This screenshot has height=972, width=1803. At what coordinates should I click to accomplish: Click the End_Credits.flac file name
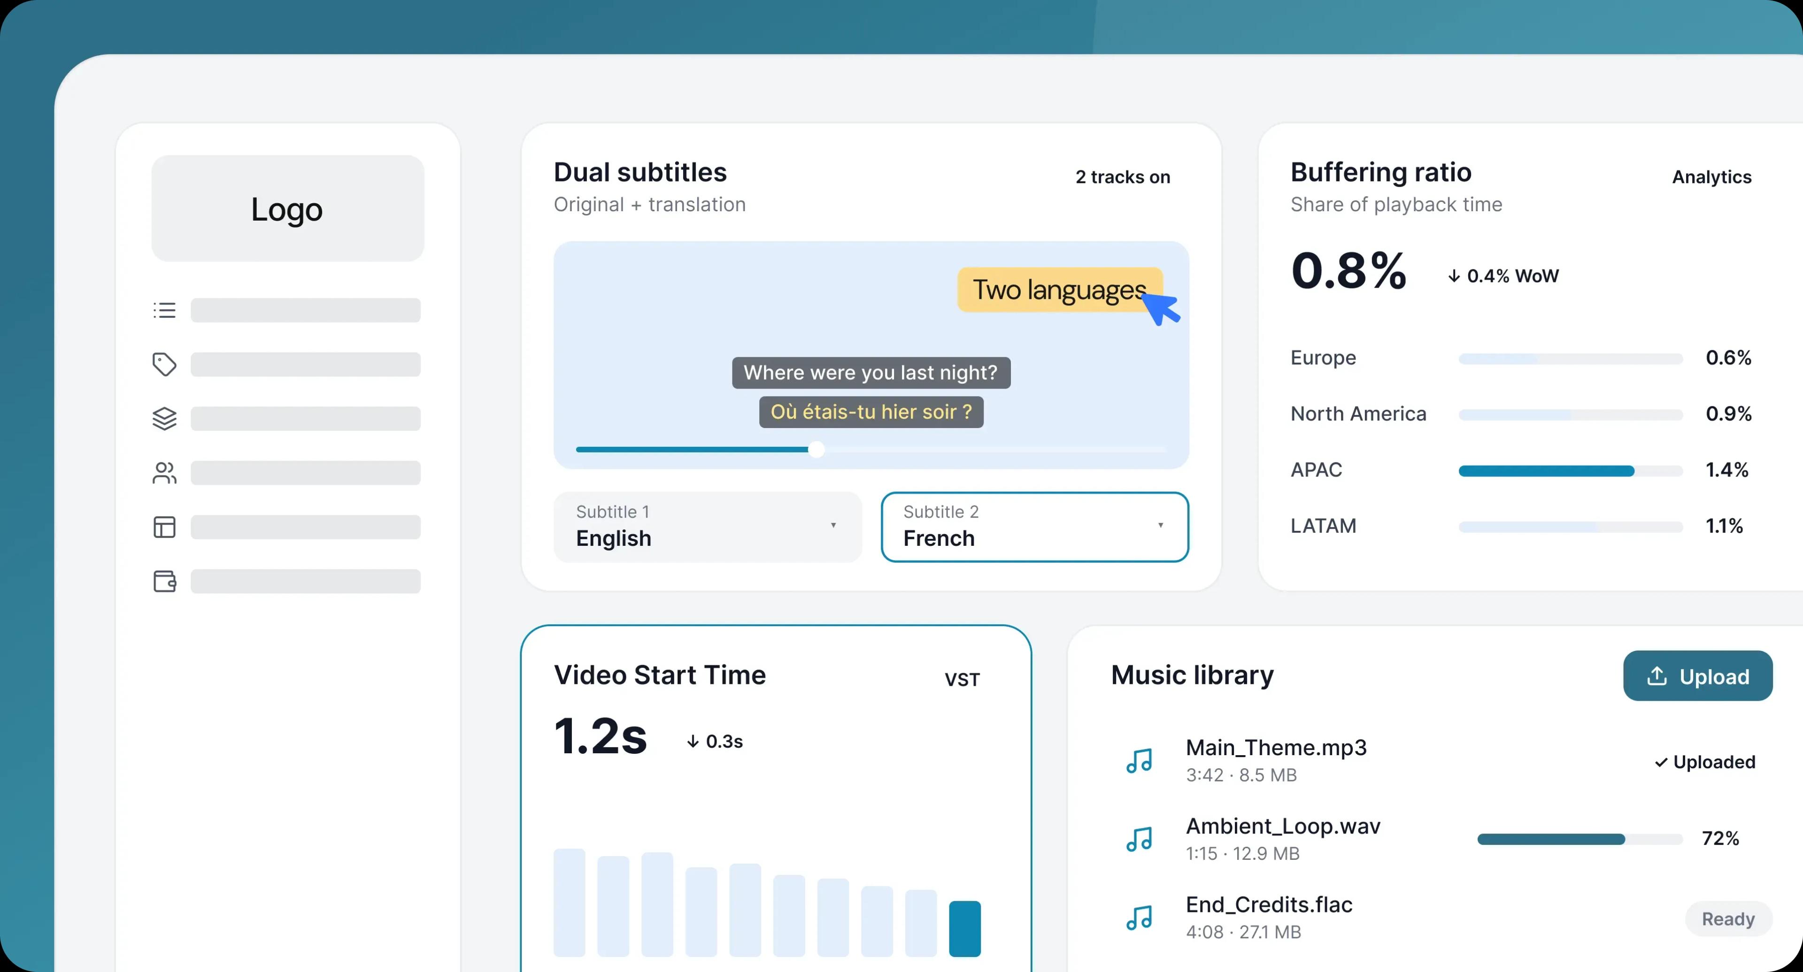pos(1269,904)
